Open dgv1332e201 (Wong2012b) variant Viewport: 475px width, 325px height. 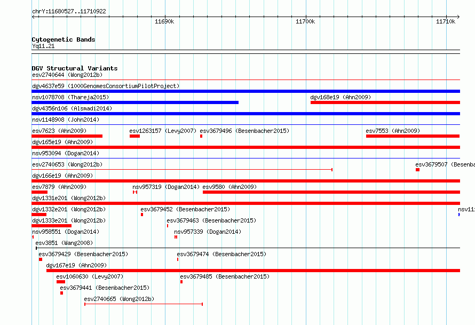click(x=69, y=209)
